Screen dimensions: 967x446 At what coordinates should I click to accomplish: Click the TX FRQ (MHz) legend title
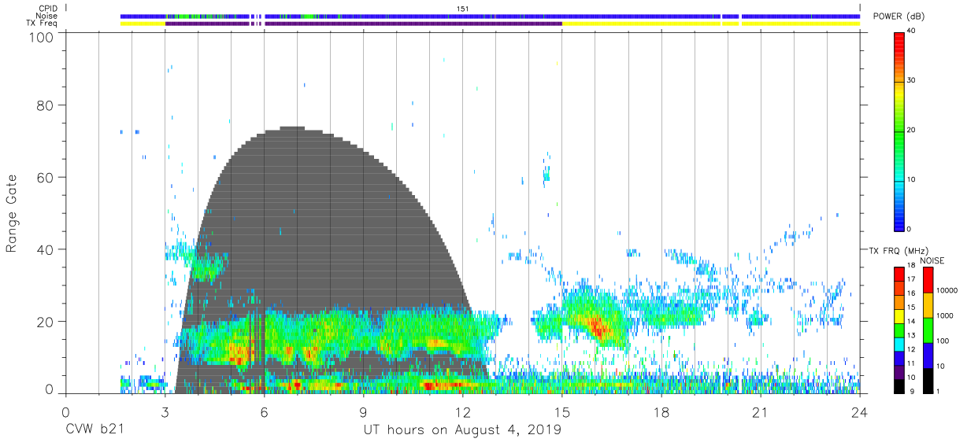897,251
